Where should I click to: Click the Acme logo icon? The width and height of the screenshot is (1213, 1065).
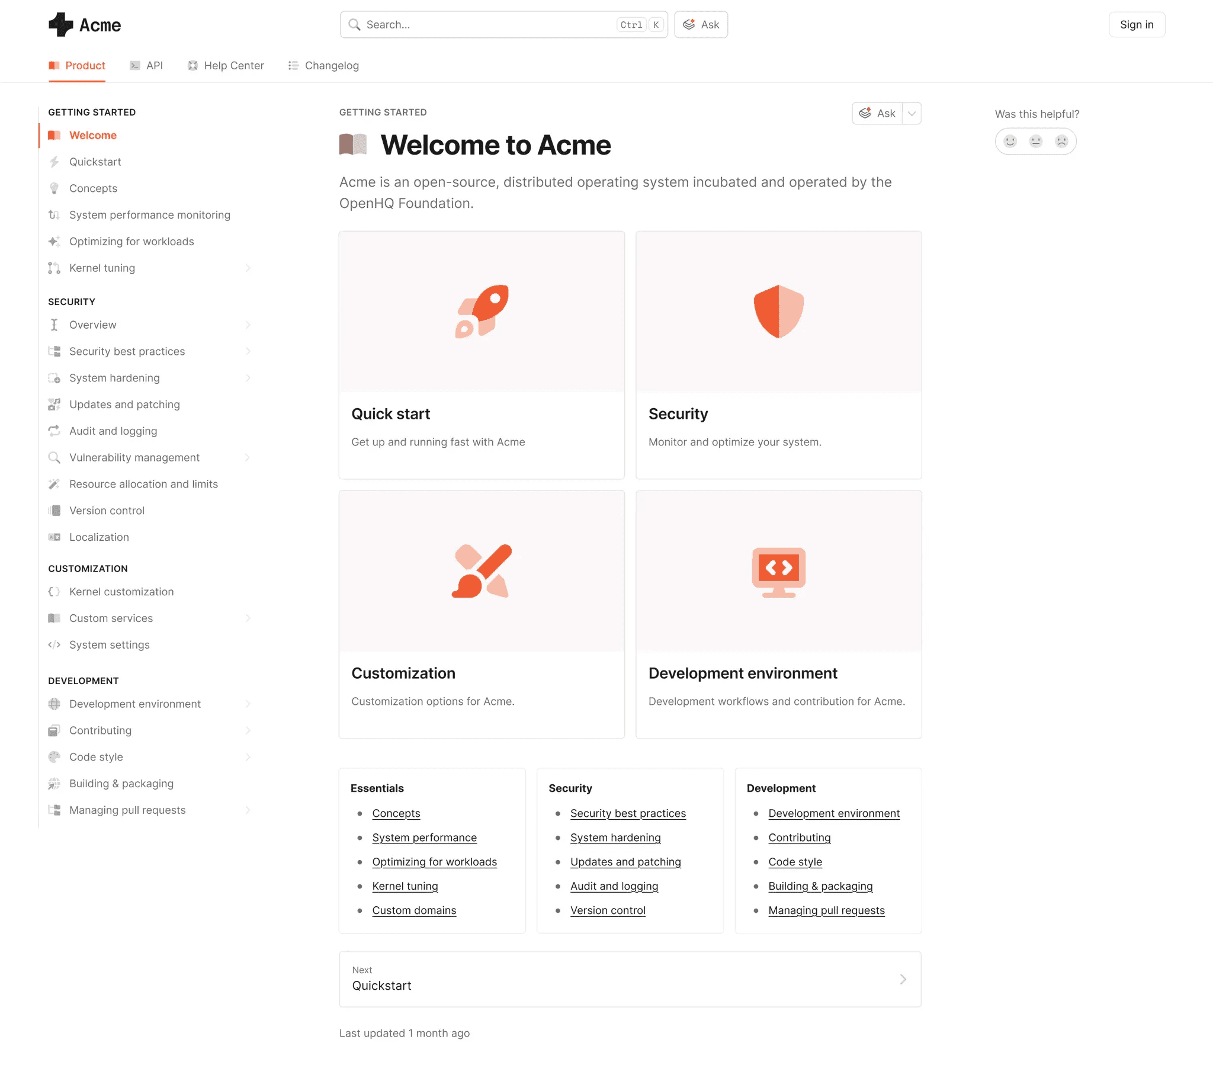tap(60, 25)
